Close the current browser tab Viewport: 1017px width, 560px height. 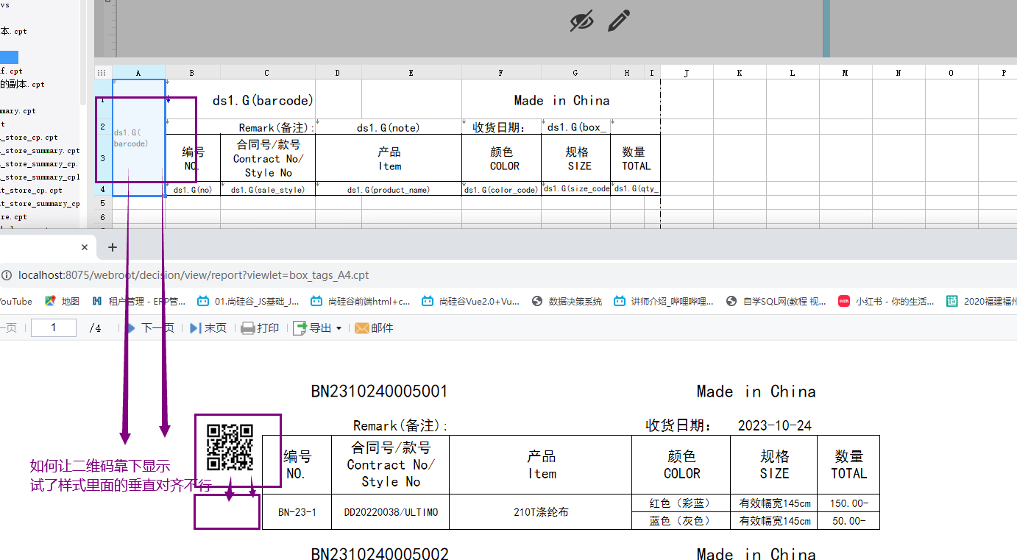coord(85,248)
